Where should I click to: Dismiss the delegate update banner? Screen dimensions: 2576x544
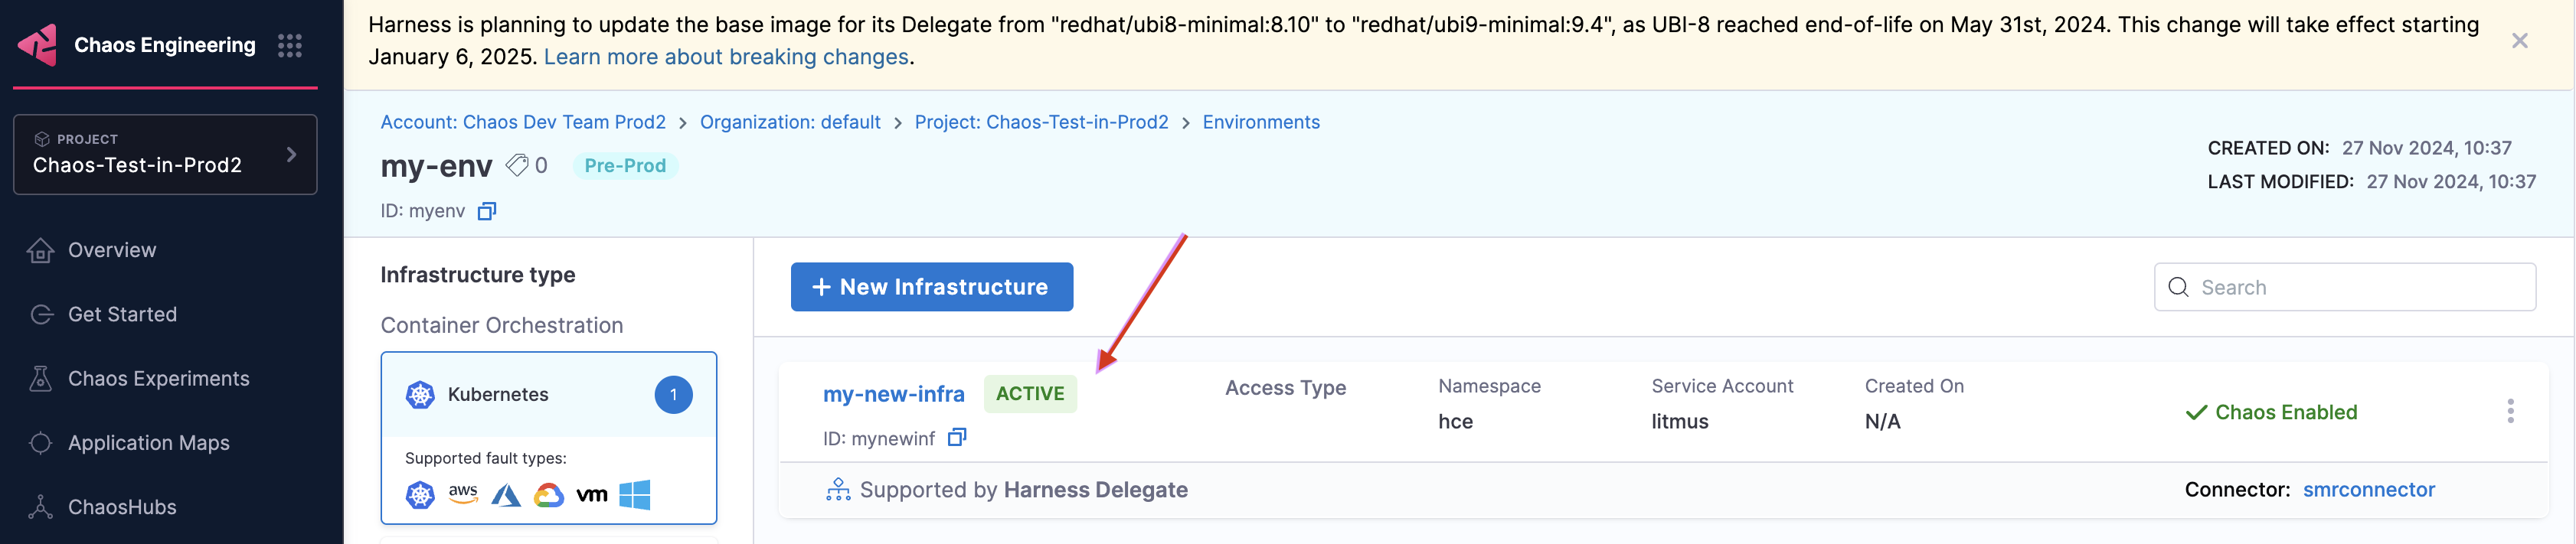pyautogui.click(x=2519, y=41)
